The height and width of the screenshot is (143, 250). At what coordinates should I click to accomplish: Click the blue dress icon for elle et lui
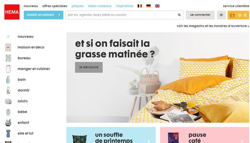[x=8, y=133]
